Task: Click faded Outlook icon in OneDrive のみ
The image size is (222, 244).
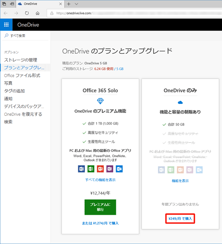Action: pos(199,170)
